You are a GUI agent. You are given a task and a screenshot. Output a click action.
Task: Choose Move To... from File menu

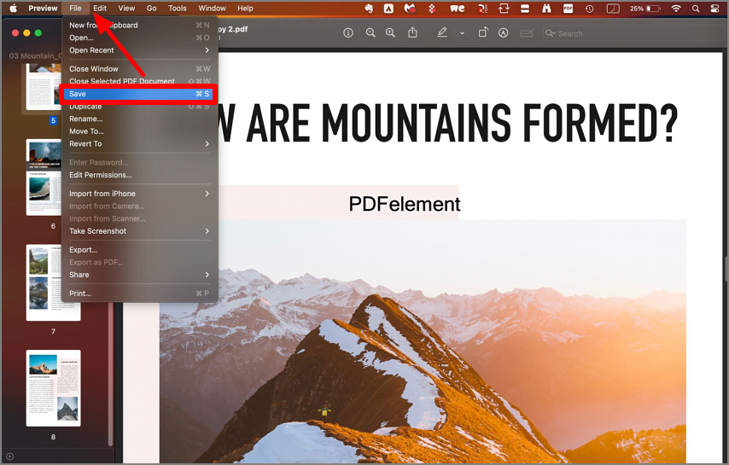[138, 131]
